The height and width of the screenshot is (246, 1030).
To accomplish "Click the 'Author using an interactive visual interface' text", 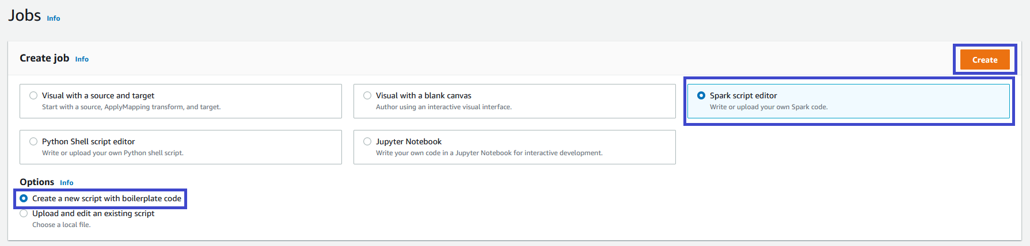I will [443, 107].
